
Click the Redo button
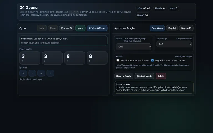(53, 28)
